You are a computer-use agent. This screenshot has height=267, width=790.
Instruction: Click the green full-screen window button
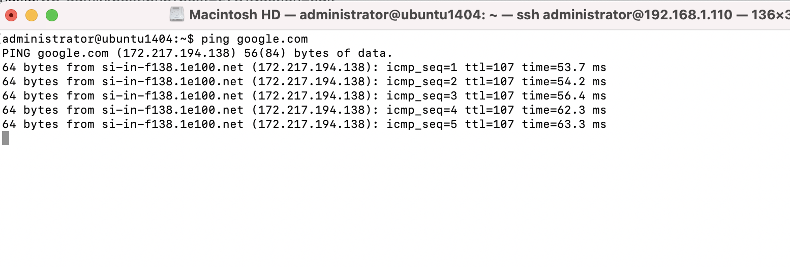(x=52, y=15)
